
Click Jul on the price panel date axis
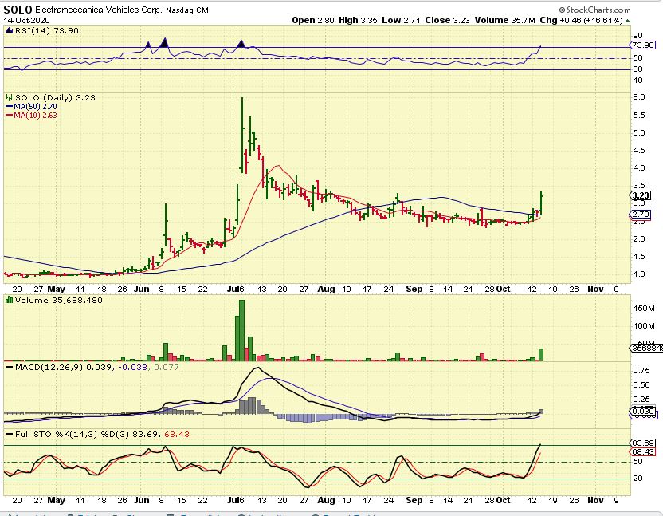(x=233, y=289)
